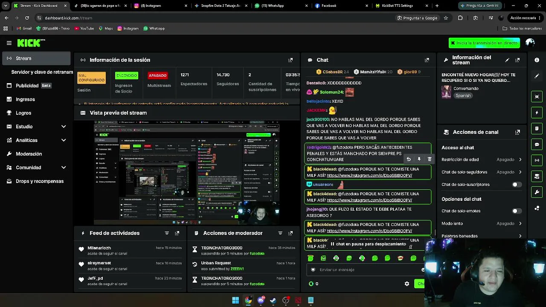Image resolution: width=546 pixels, height=307 pixels.
Task: Open the profile avatar in top right
Action: click(x=530, y=43)
